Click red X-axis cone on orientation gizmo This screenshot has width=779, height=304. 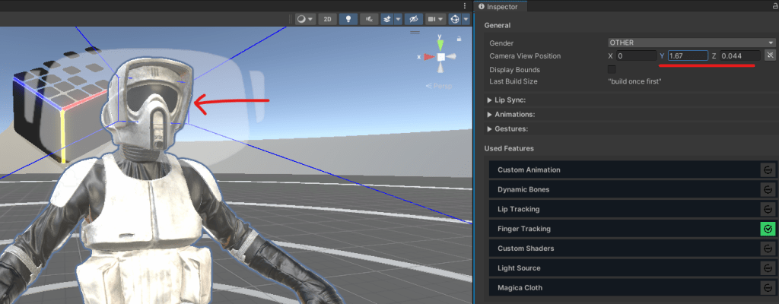point(428,57)
